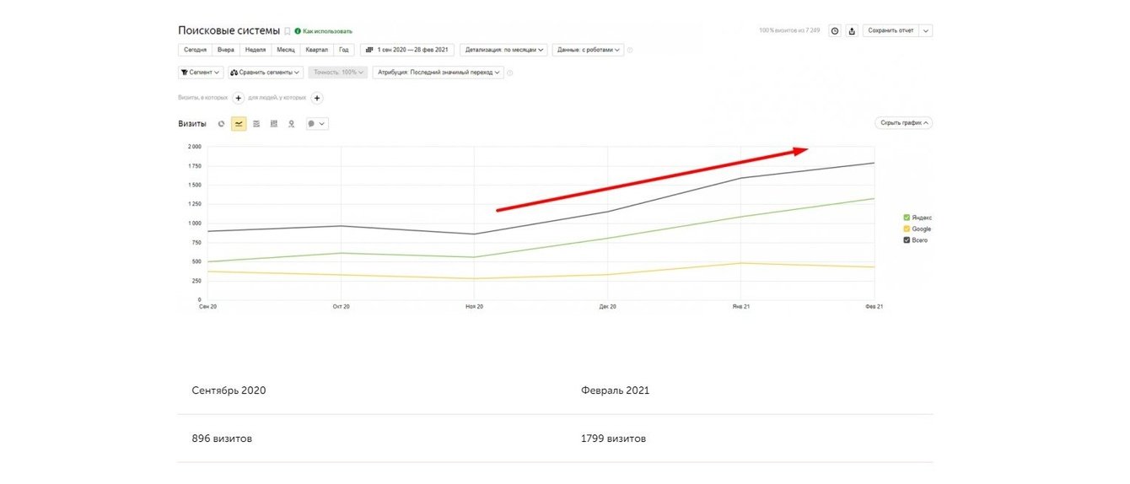Click the Ноя 20 axis label
1130x484 pixels.
475,307
